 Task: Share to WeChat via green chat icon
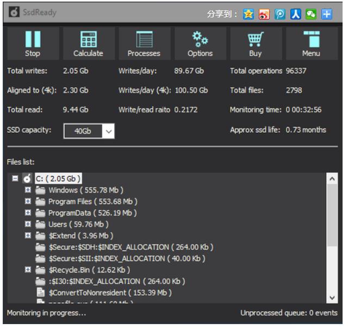(311, 14)
